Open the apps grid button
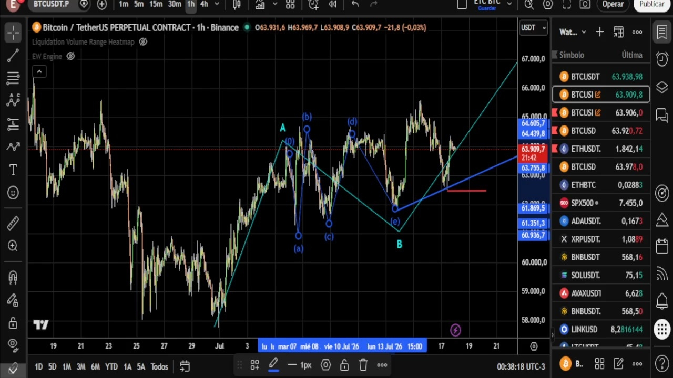This screenshot has height=378, width=673. [x=662, y=330]
